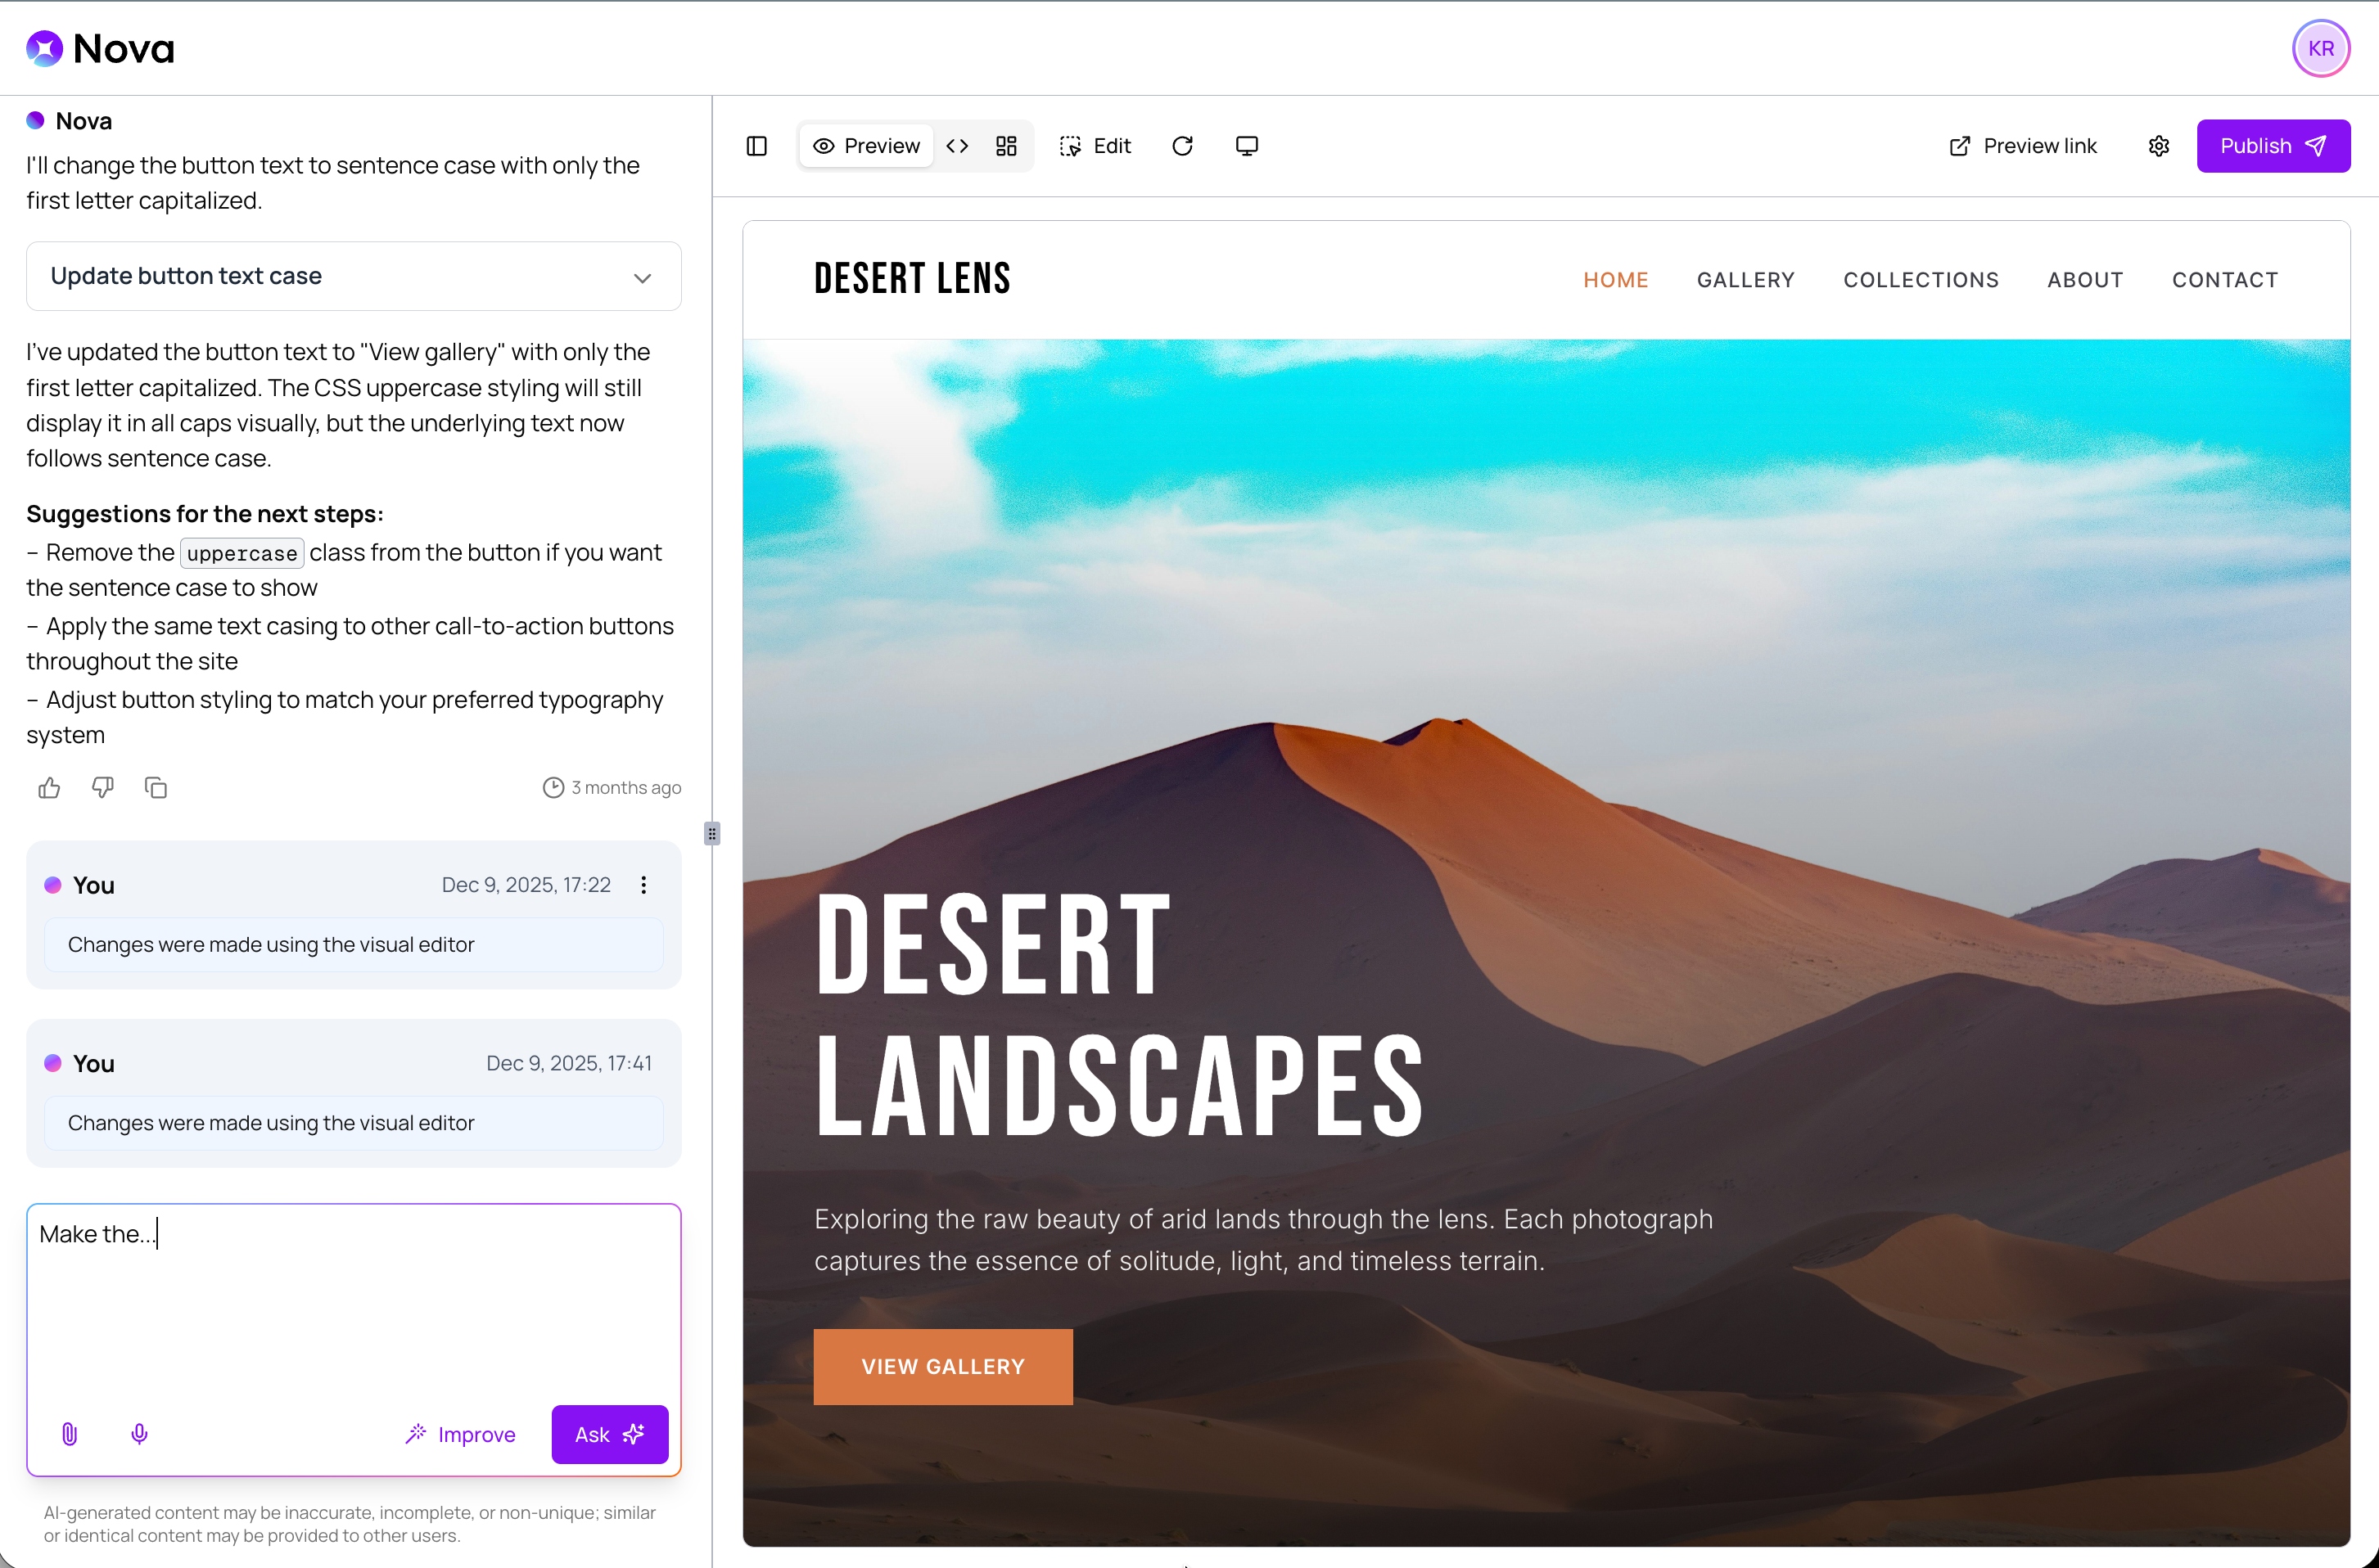Viewport: 2379px width, 1568px height.
Task: Switch to the grid layout view icon
Action: click(1006, 146)
